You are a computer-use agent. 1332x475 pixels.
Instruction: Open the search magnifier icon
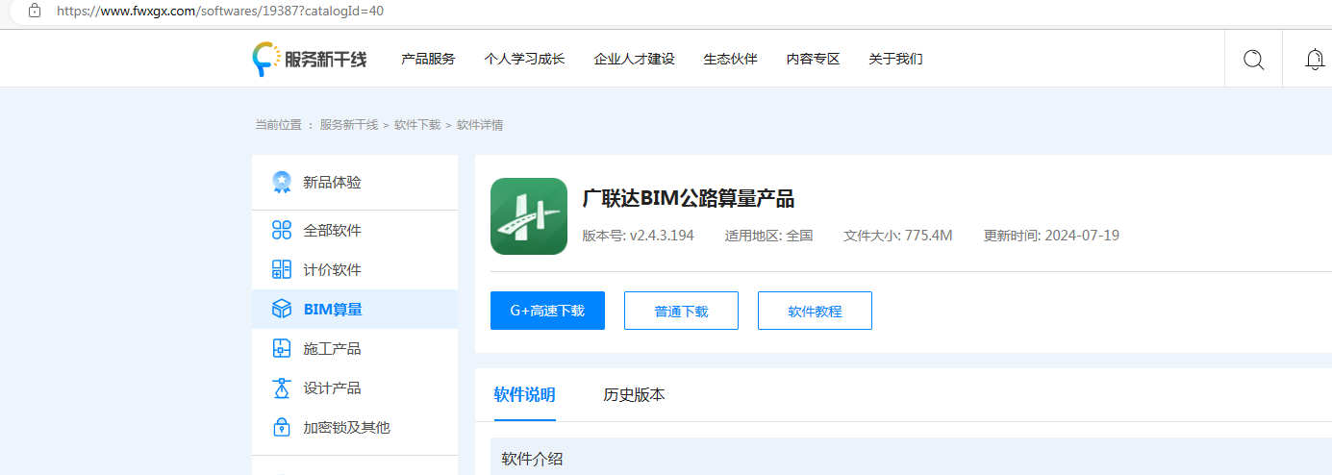1253,60
